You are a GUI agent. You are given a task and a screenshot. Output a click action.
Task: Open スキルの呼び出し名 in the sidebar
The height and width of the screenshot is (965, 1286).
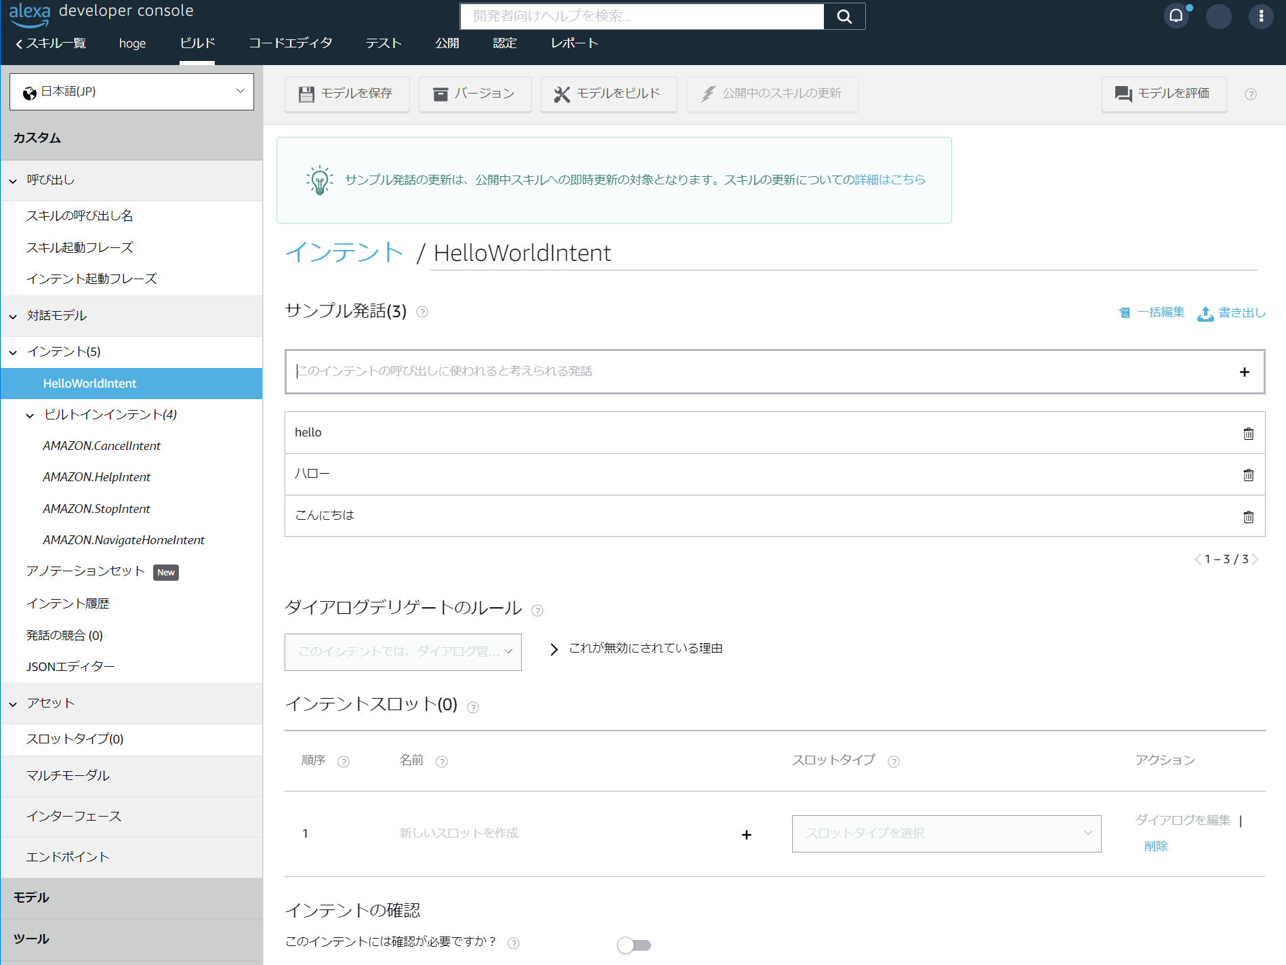79,216
